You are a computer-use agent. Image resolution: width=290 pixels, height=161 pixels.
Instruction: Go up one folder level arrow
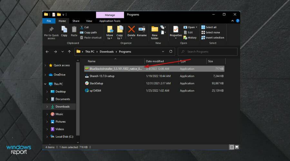point(69,52)
